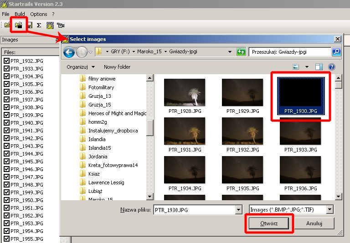The width and height of the screenshot is (350, 243).
Task: Click the Save image floppy disk icon
Action: (30, 25)
